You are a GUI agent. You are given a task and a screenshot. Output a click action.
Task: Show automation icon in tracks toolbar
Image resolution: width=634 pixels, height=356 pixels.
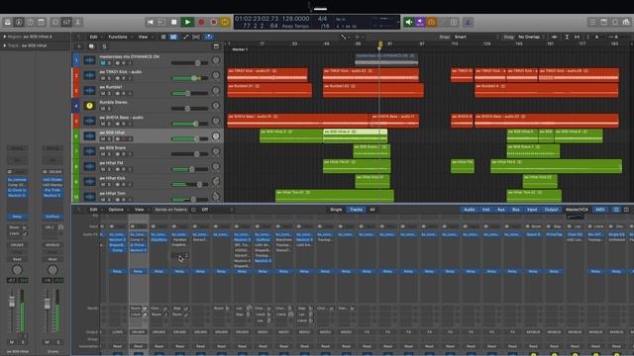point(186,37)
